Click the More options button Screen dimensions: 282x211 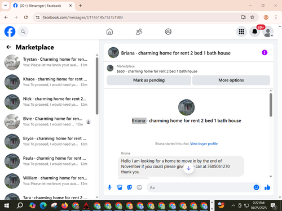point(231,80)
